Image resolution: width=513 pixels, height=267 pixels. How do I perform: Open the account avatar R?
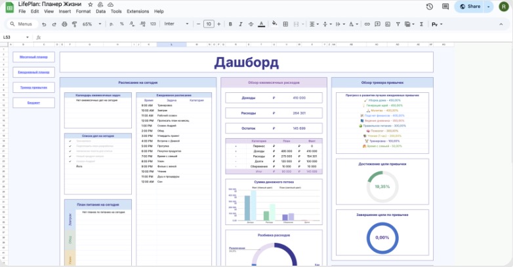pyautogui.click(x=504, y=7)
